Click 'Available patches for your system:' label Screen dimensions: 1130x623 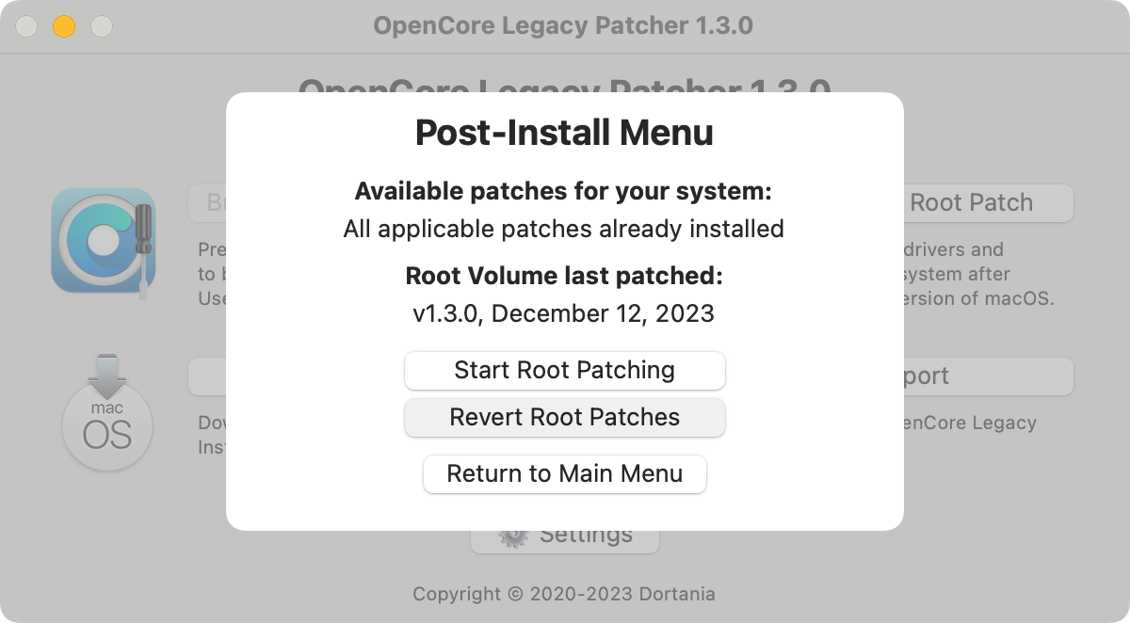coord(564,192)
